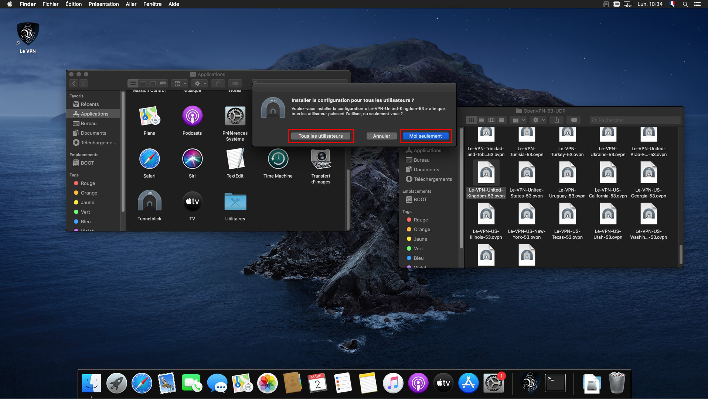Select Le-VPN-US-New-York-53.ovpn file

point(527,221)
